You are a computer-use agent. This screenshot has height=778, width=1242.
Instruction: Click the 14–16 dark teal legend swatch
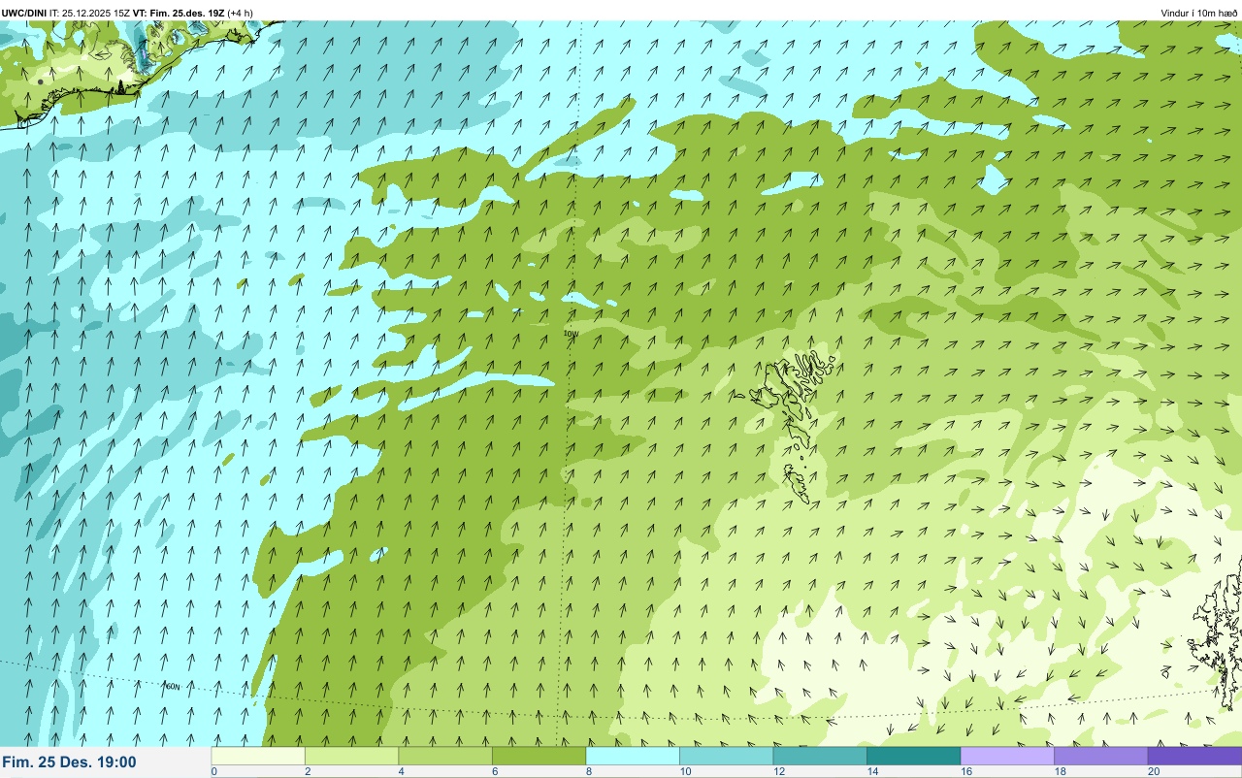pyautogui.click(x=913, y=756)
